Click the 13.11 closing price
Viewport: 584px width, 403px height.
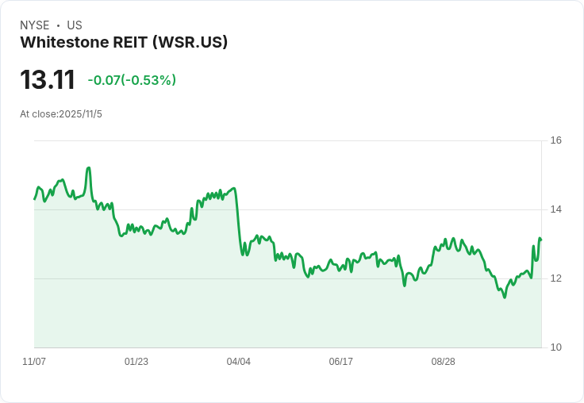point(48,79)
